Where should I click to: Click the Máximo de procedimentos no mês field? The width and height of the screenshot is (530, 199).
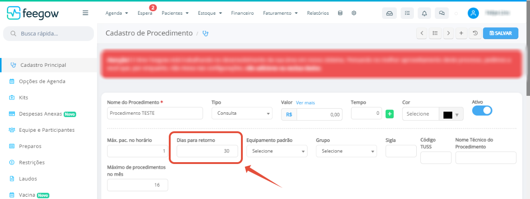pos(137,185)
